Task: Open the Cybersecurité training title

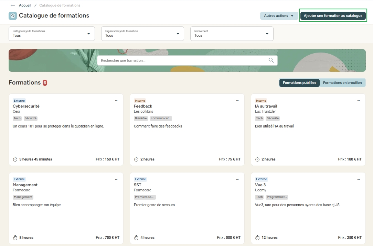Action: [26, 106]
